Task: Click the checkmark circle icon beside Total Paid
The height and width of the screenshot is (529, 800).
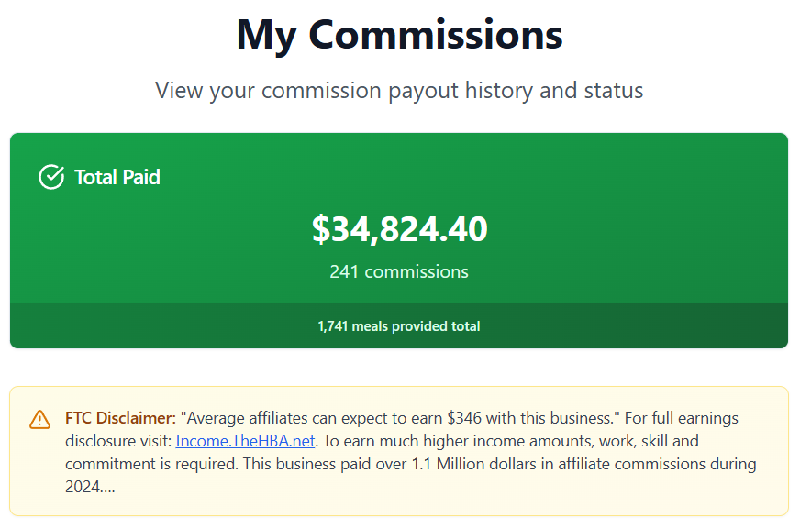Action: (51, 177)
